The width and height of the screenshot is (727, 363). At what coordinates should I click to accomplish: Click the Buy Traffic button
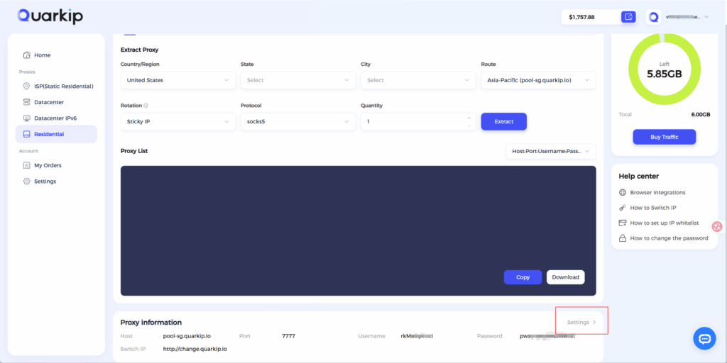tap(664, 137)
